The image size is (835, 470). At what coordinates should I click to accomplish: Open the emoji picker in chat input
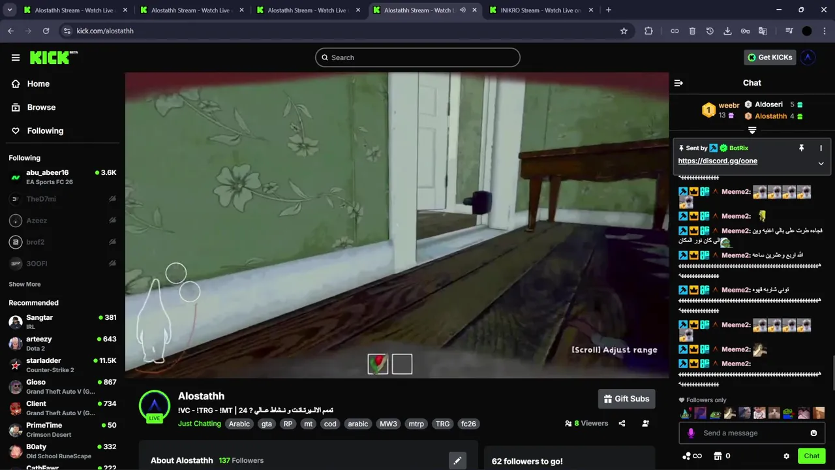[x=813, y=433]
